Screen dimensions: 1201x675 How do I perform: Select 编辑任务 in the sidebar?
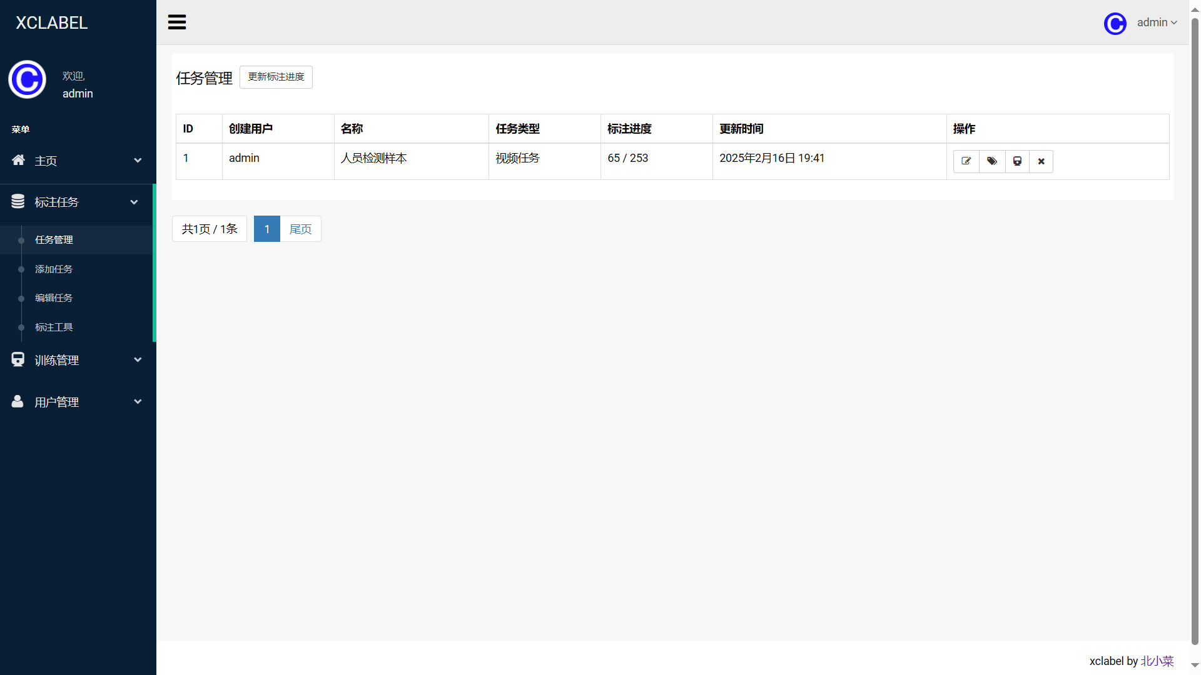[x=54, y=298]
